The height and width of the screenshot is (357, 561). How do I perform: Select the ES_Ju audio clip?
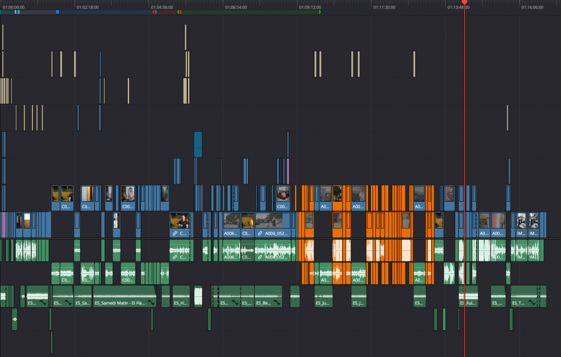[x=323, y=296]
